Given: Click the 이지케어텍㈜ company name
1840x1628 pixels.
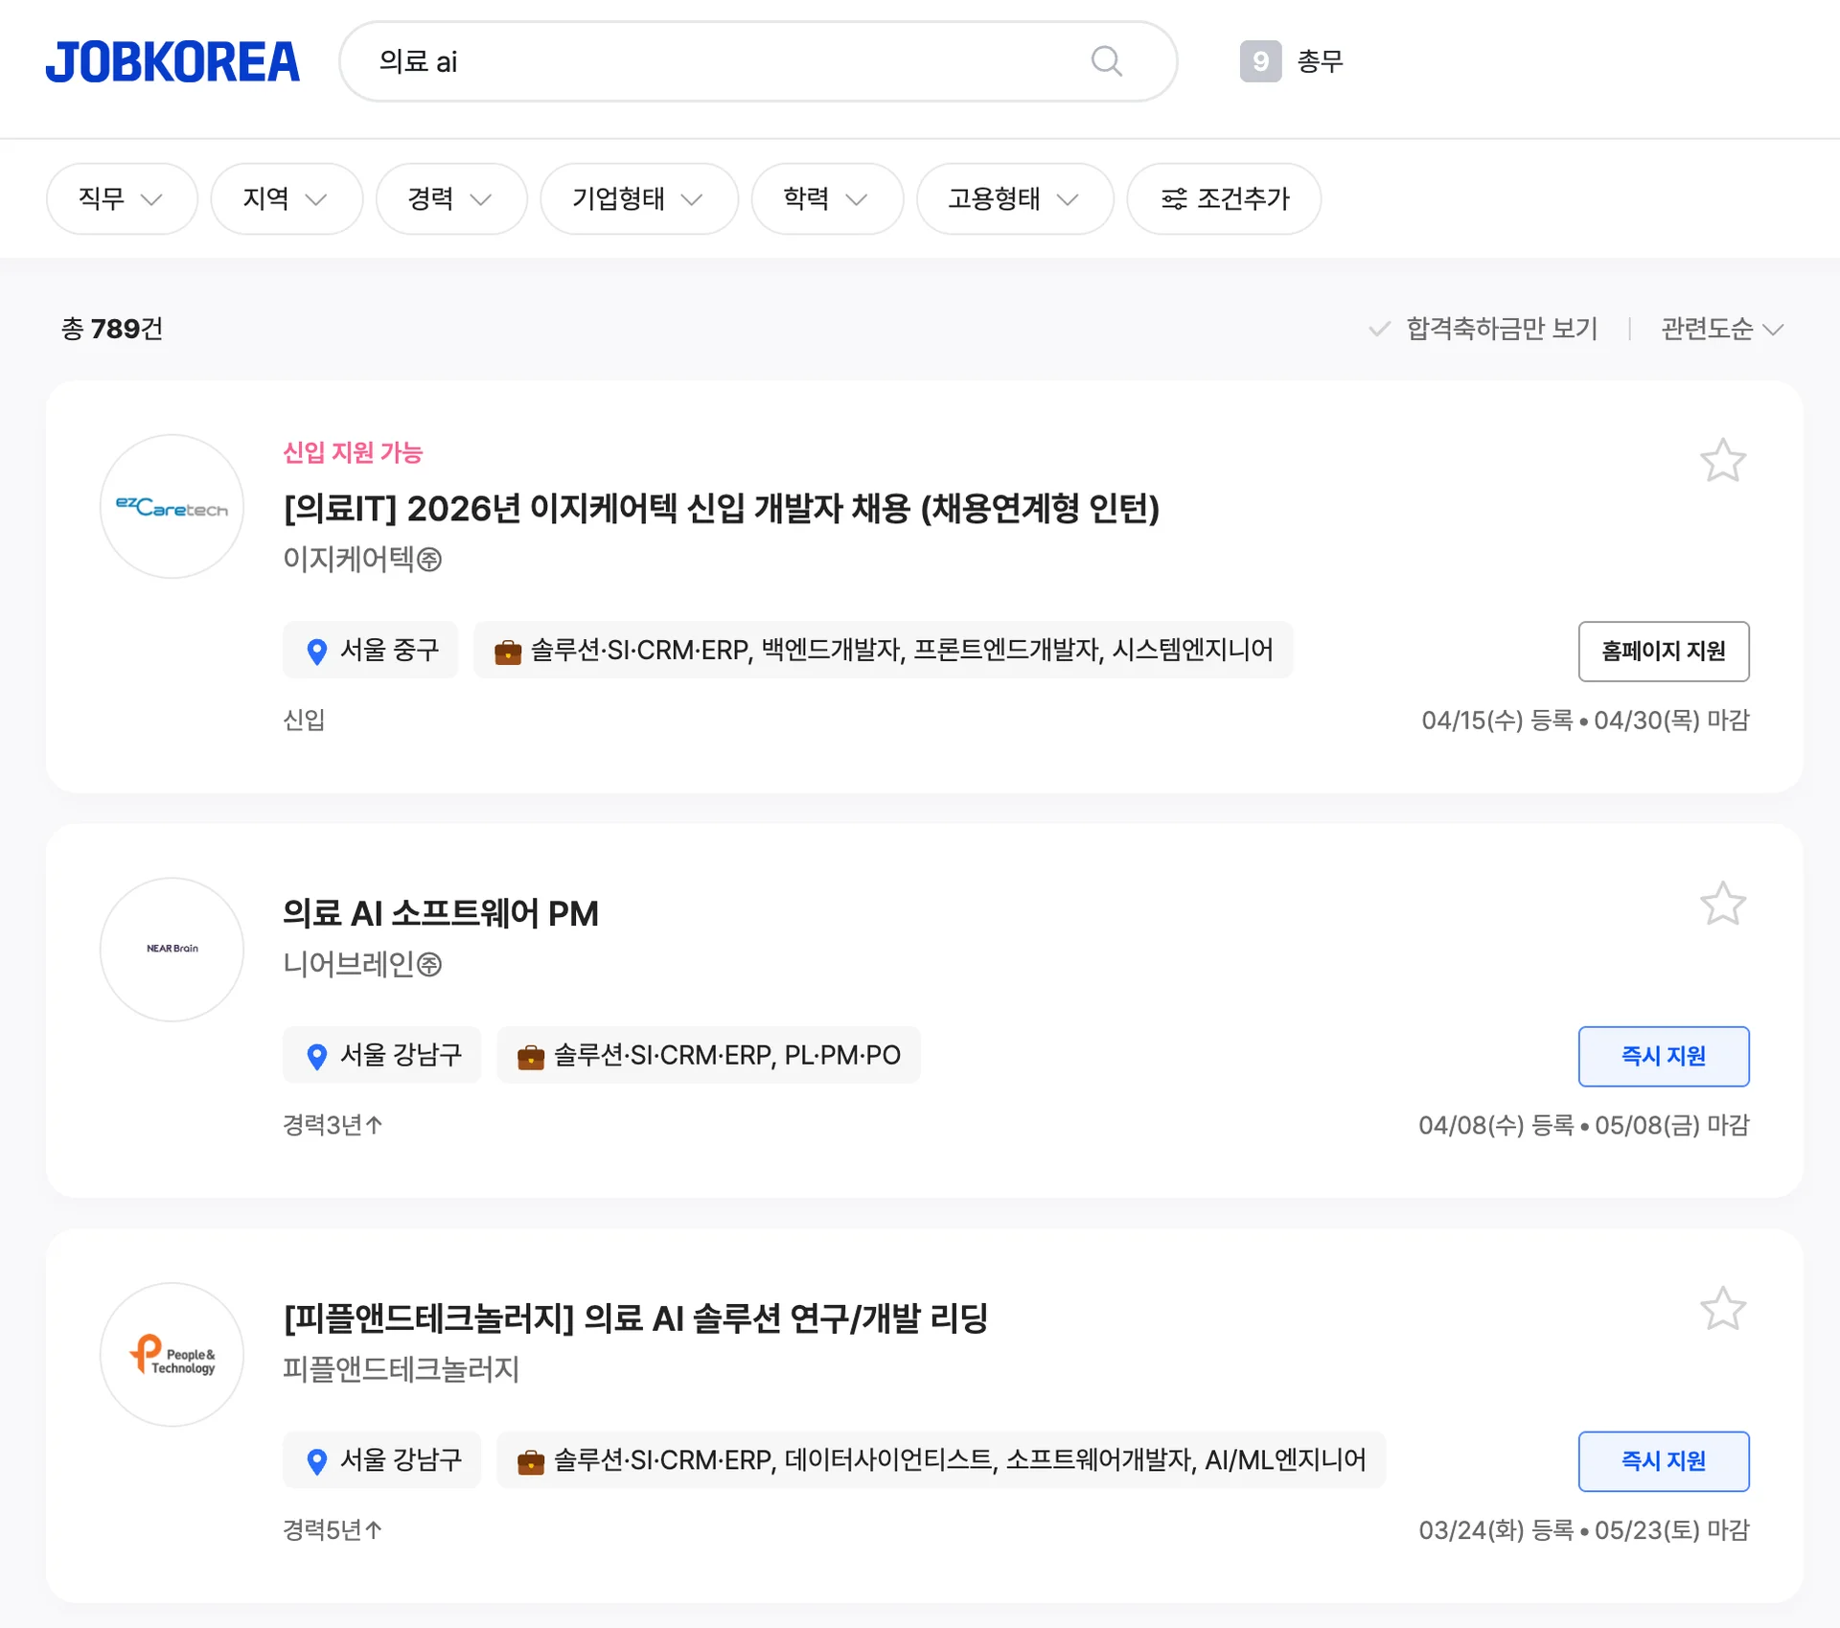Looking at the screenshot, I should click(x=362, y=559).
